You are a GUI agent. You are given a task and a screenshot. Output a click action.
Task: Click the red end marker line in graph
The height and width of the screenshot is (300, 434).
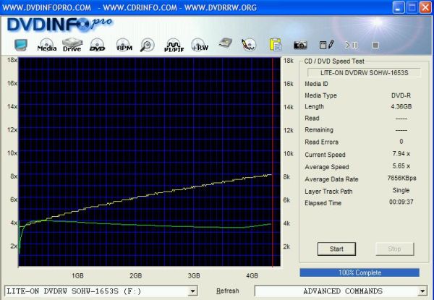tap(273, 162)
